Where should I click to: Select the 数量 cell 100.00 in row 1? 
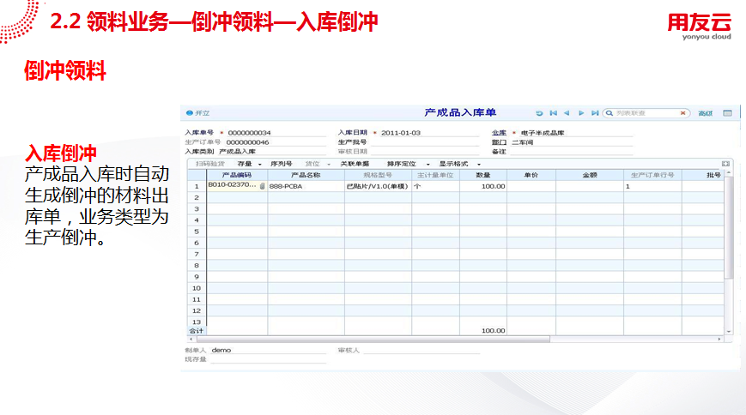(483, 186)
